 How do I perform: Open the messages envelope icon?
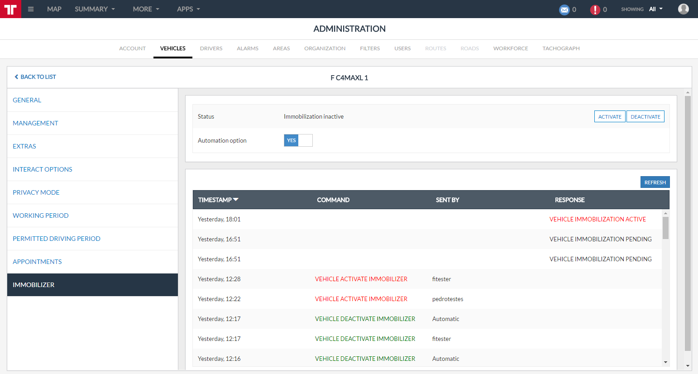pos(564,10)
